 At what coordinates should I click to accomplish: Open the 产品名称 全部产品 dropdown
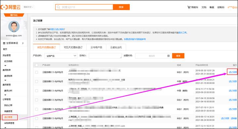coord(61,56)
